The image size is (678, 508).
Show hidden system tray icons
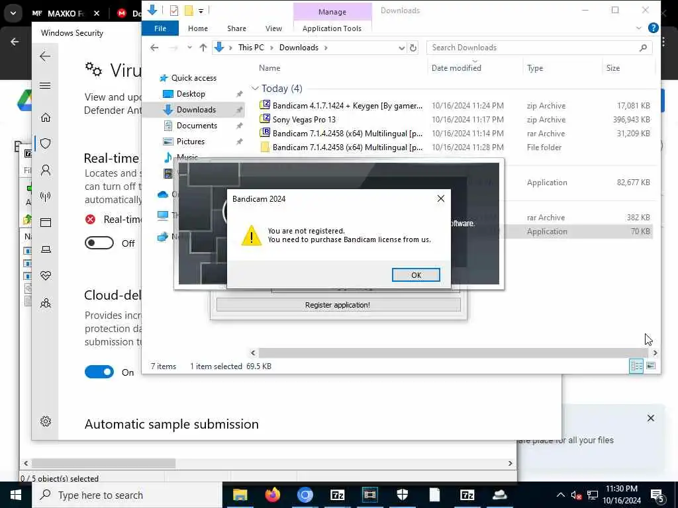(x=560, y=495)
